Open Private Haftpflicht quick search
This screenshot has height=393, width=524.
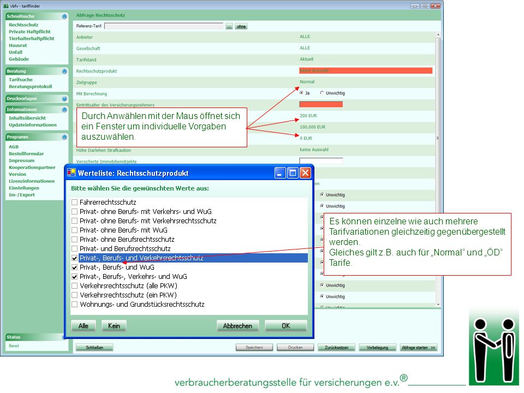coord(29,32)
